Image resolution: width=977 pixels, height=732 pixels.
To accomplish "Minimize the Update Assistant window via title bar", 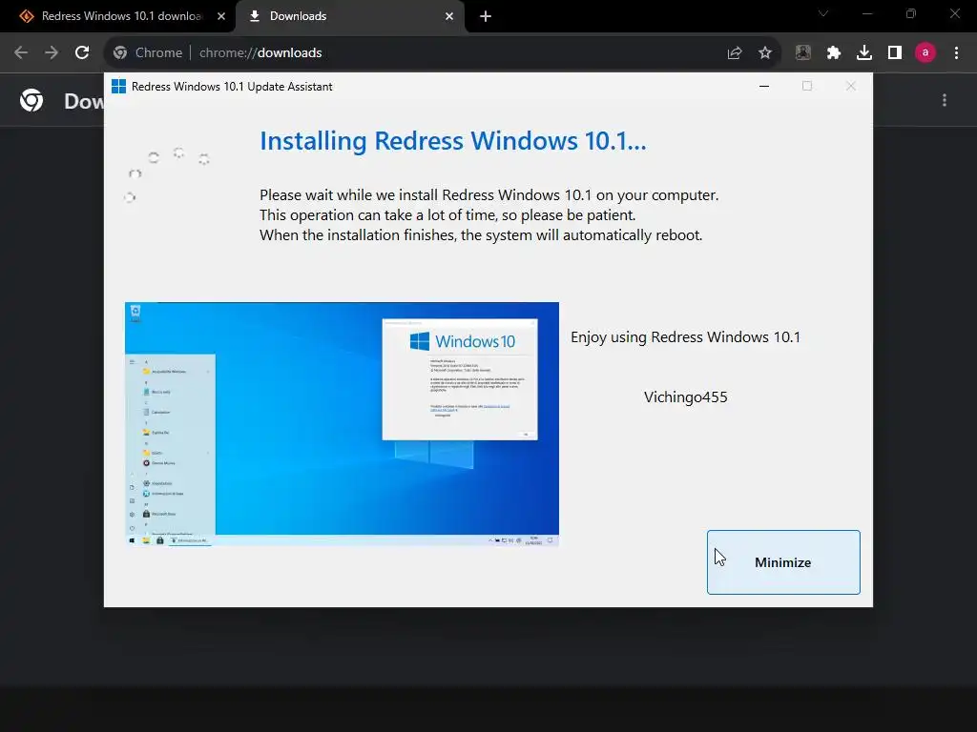I will point(764,86).
